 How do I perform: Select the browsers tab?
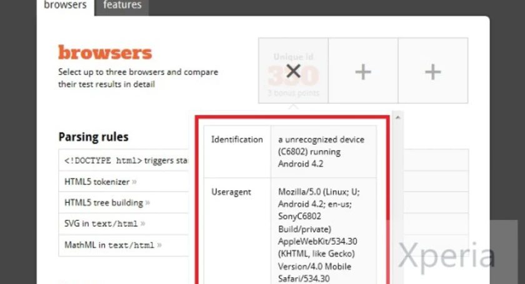(65, 6)
